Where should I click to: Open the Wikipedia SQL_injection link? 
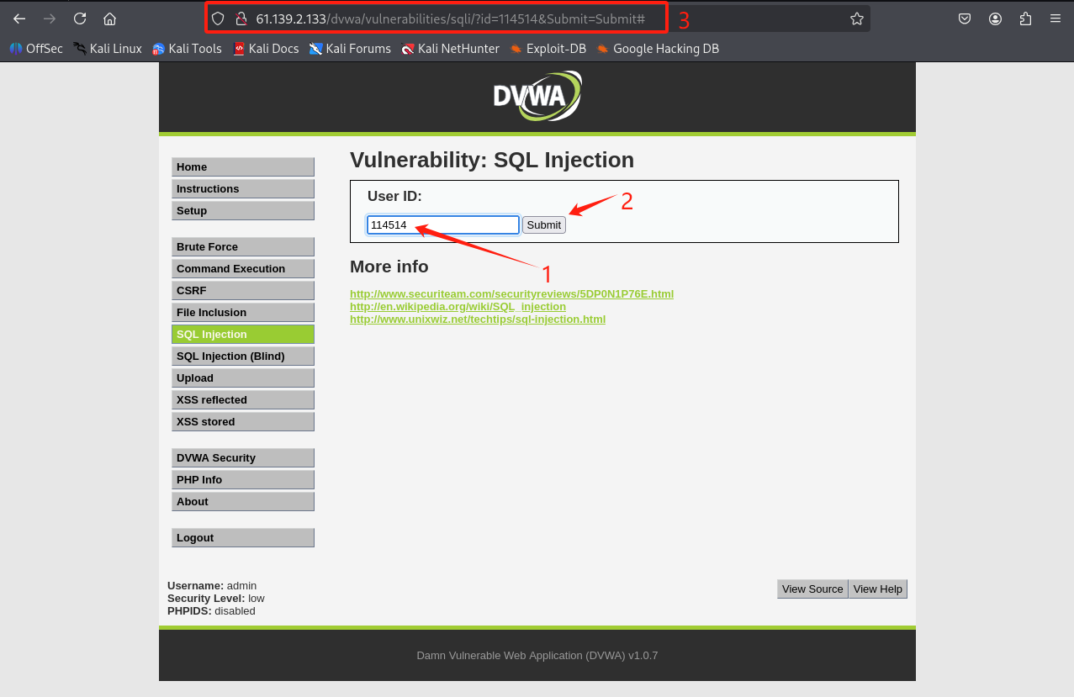tap(458, 306)
